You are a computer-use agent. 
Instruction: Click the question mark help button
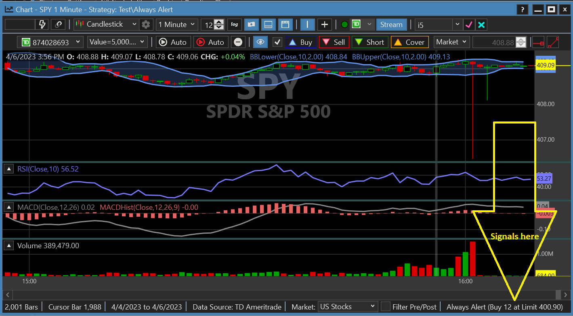(x=523, y=9)
